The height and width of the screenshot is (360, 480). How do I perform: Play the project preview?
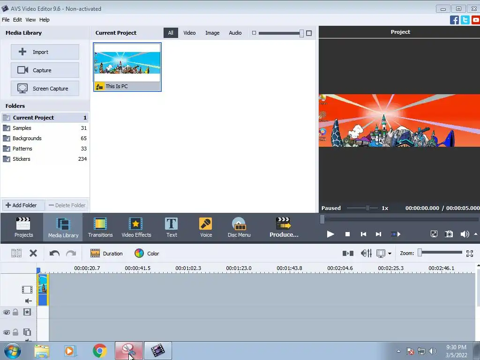(x=330, y=234)
